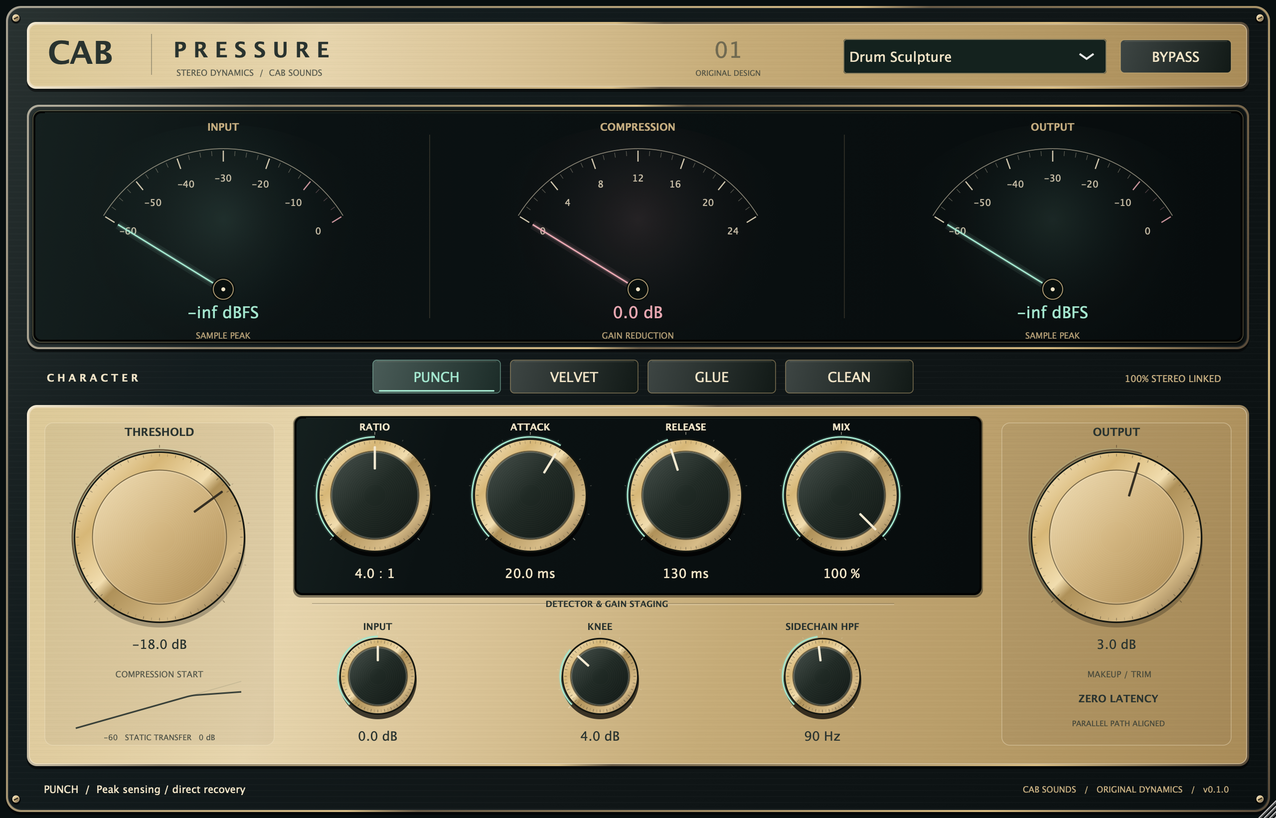Screen dimensions: 1276x818
Task: Select the GLUE character mode
Action: pos(711,377)
